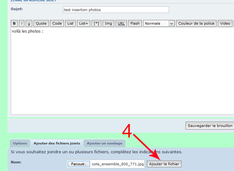Insert a Quote BBCode tag
Viewport: 234px width, 171px height.
(x=41, y=23)
